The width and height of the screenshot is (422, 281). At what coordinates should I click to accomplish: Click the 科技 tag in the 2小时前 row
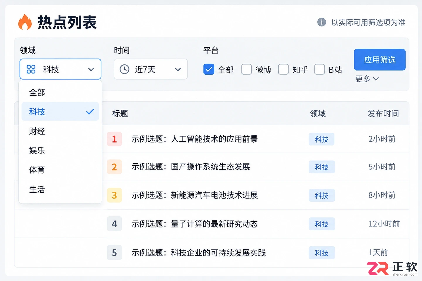coord(321,139)
